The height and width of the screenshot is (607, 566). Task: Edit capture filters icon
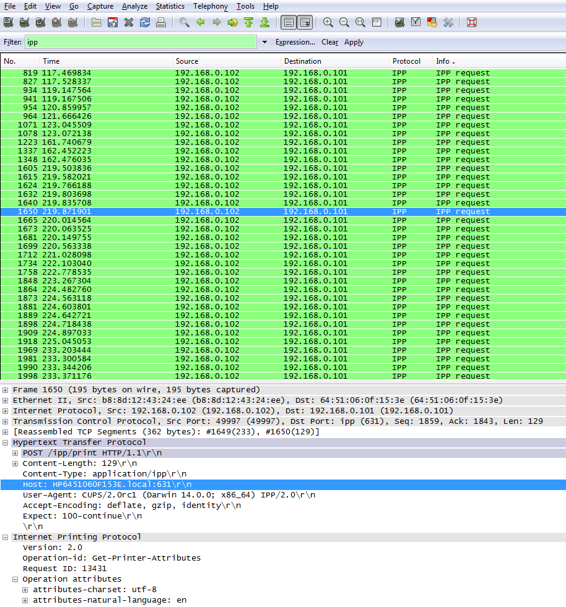click(399, 22)
